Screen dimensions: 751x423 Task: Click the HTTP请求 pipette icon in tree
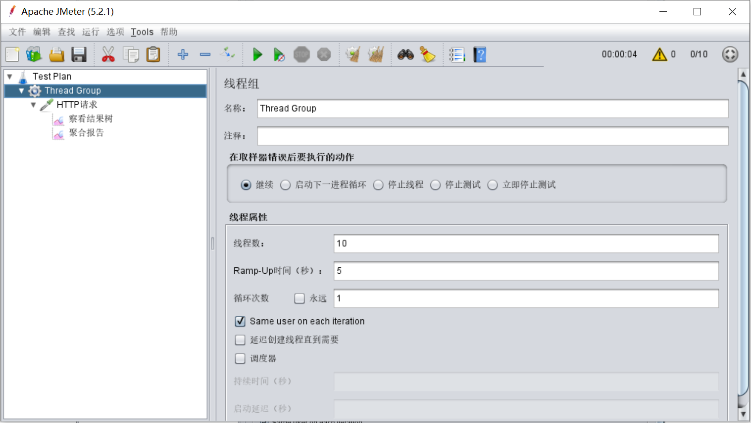click(x=47, y=105)
